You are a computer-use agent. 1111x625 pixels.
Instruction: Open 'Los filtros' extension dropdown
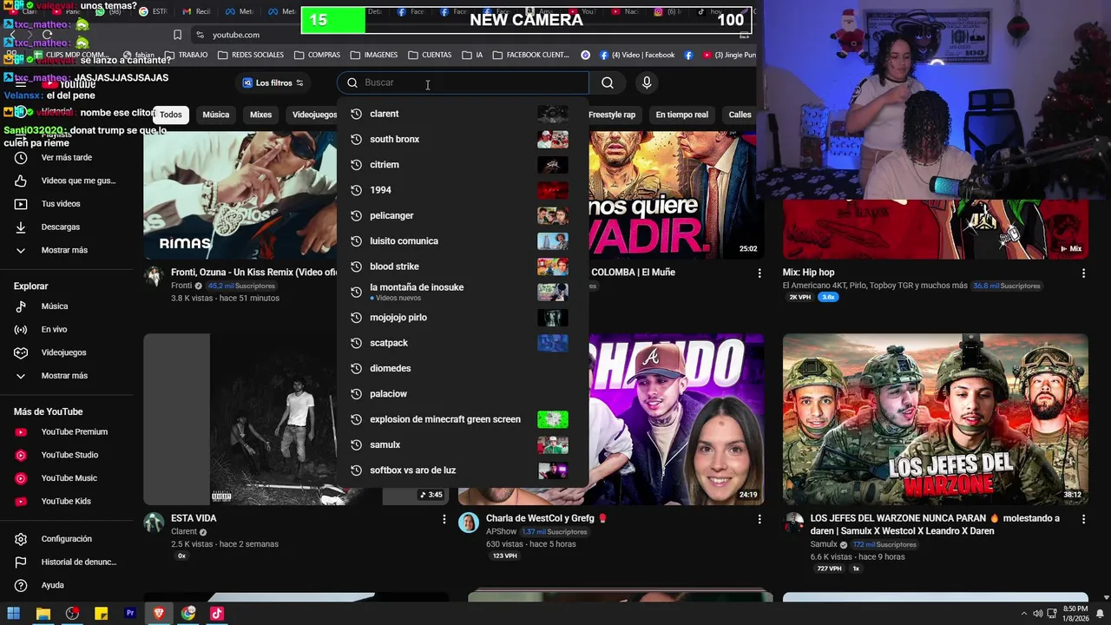point(273,82)
